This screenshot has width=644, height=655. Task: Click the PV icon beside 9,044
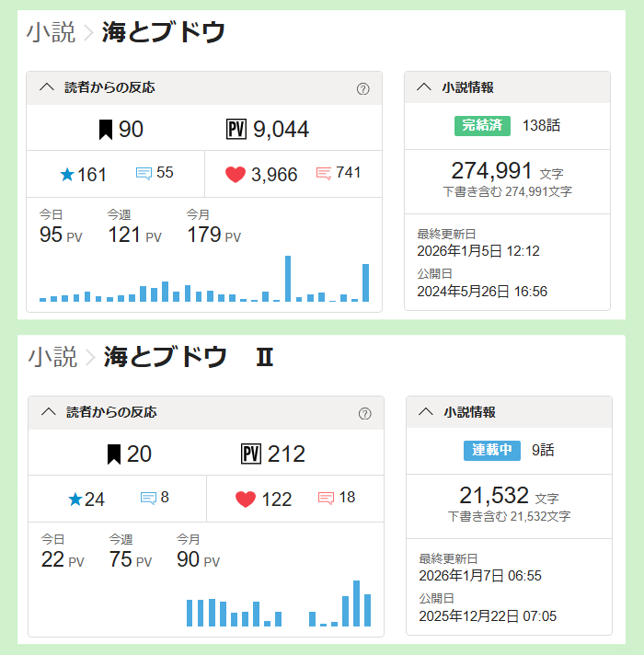point(236,130)
